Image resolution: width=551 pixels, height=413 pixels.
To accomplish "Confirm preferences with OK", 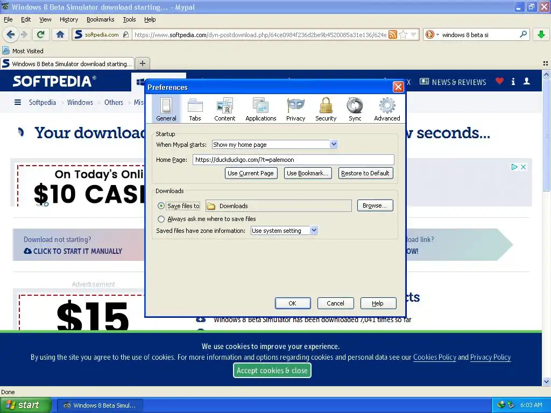I will 292,303.
